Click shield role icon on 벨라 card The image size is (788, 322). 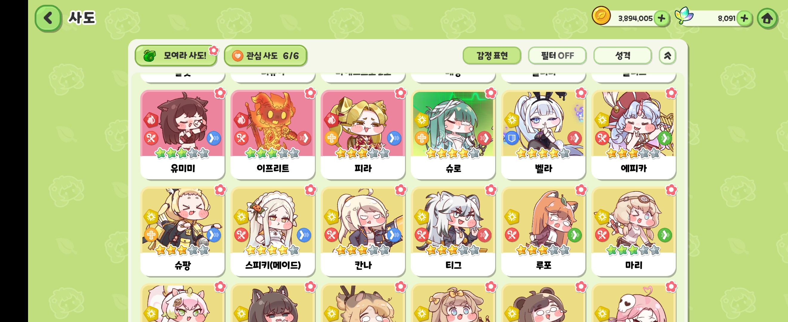[512, 138]
